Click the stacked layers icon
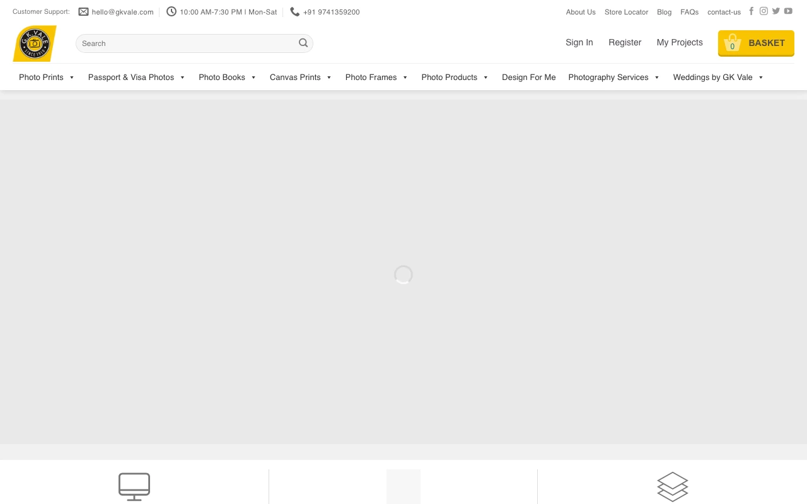This screenshot has width=807, height=504. tap(672, 486)
